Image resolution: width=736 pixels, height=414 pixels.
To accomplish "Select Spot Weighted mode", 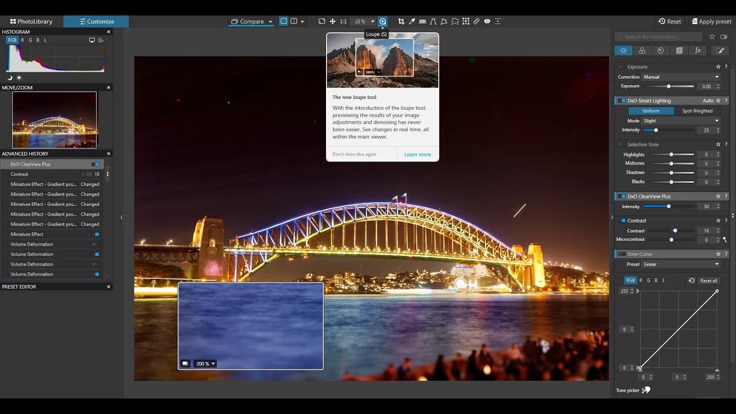I will 697,111.
